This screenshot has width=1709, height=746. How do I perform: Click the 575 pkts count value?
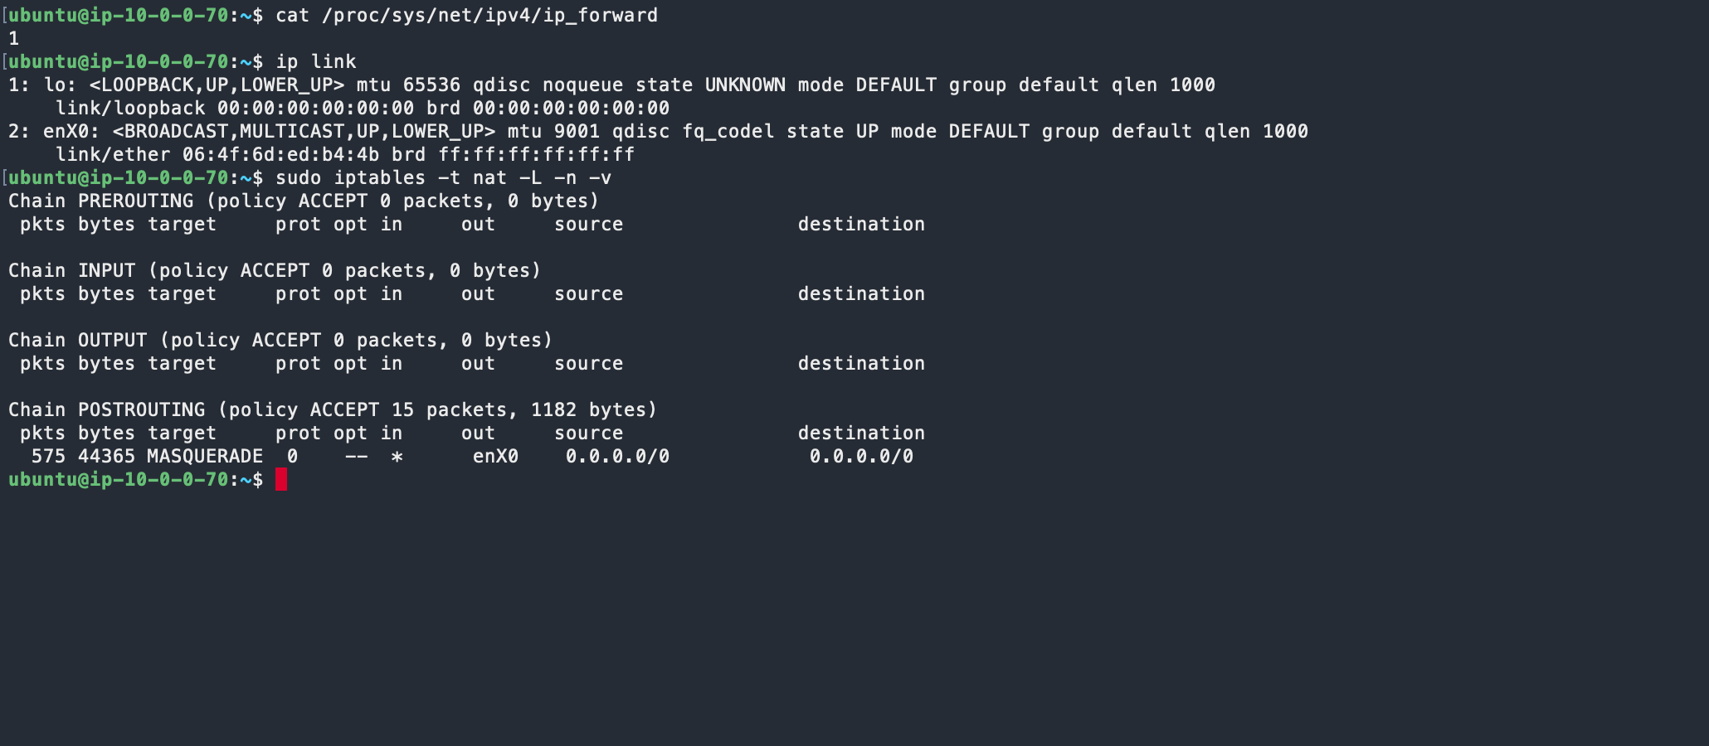pos(48,456)
